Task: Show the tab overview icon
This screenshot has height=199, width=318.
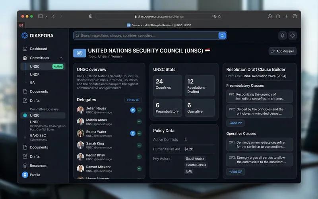Action: (295, 16)
